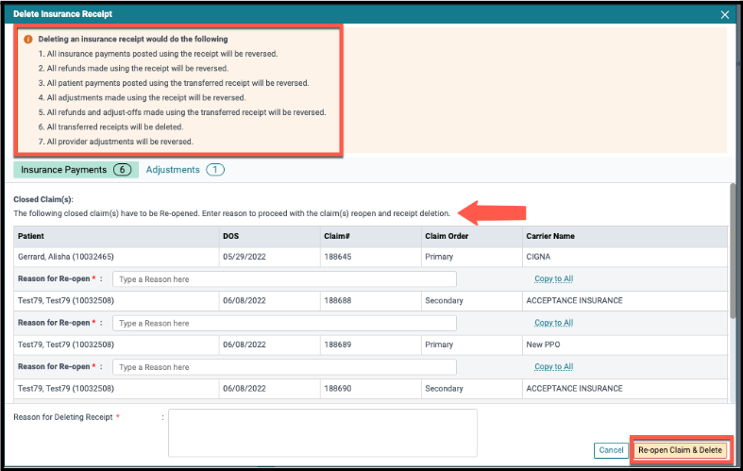Image resolution: width=743 pixels, height=471 pixels.
Task: Click Copy to All for claim 188689
Action: [x=553, y=366]
